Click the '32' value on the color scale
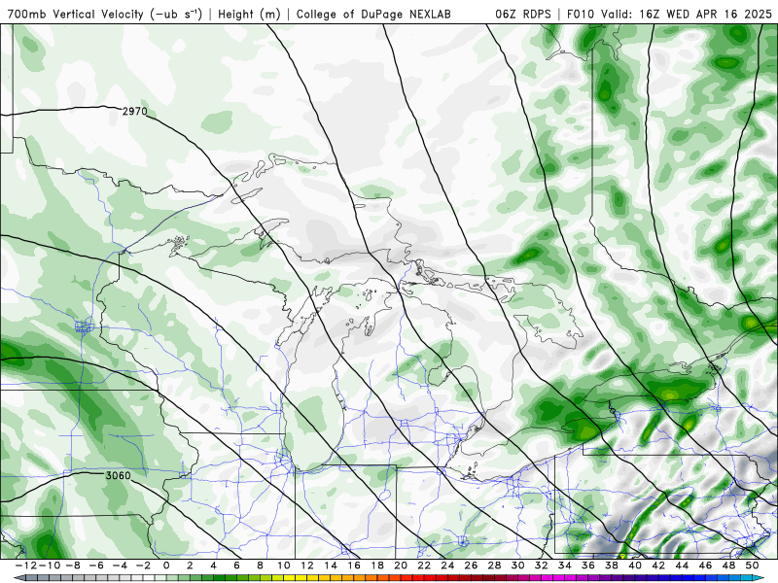778x583 pixels. point(542,566)
